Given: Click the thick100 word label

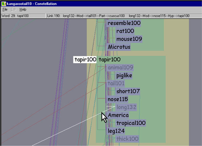Looking at the screenshot, I should coord(127,139).
